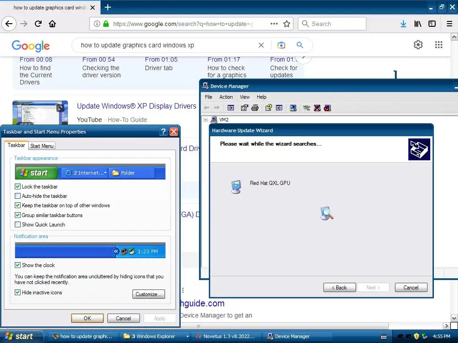The width and height of the screenshot is (458, 343).
Task: Click the Properties icon in Device Manager toolbar
Action: tap(244, 108)
